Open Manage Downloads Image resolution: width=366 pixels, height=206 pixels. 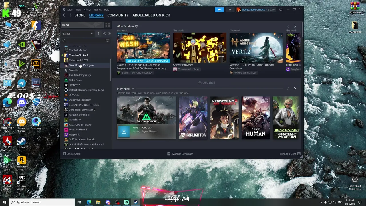pyautogui.click(x=180, y=154)
